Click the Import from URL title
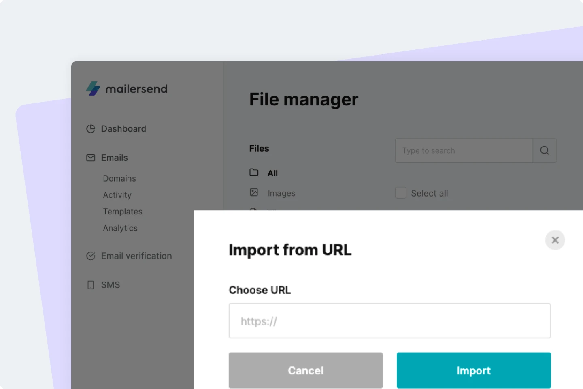This screenshot has width=583, height=389. tap(290, 250)
